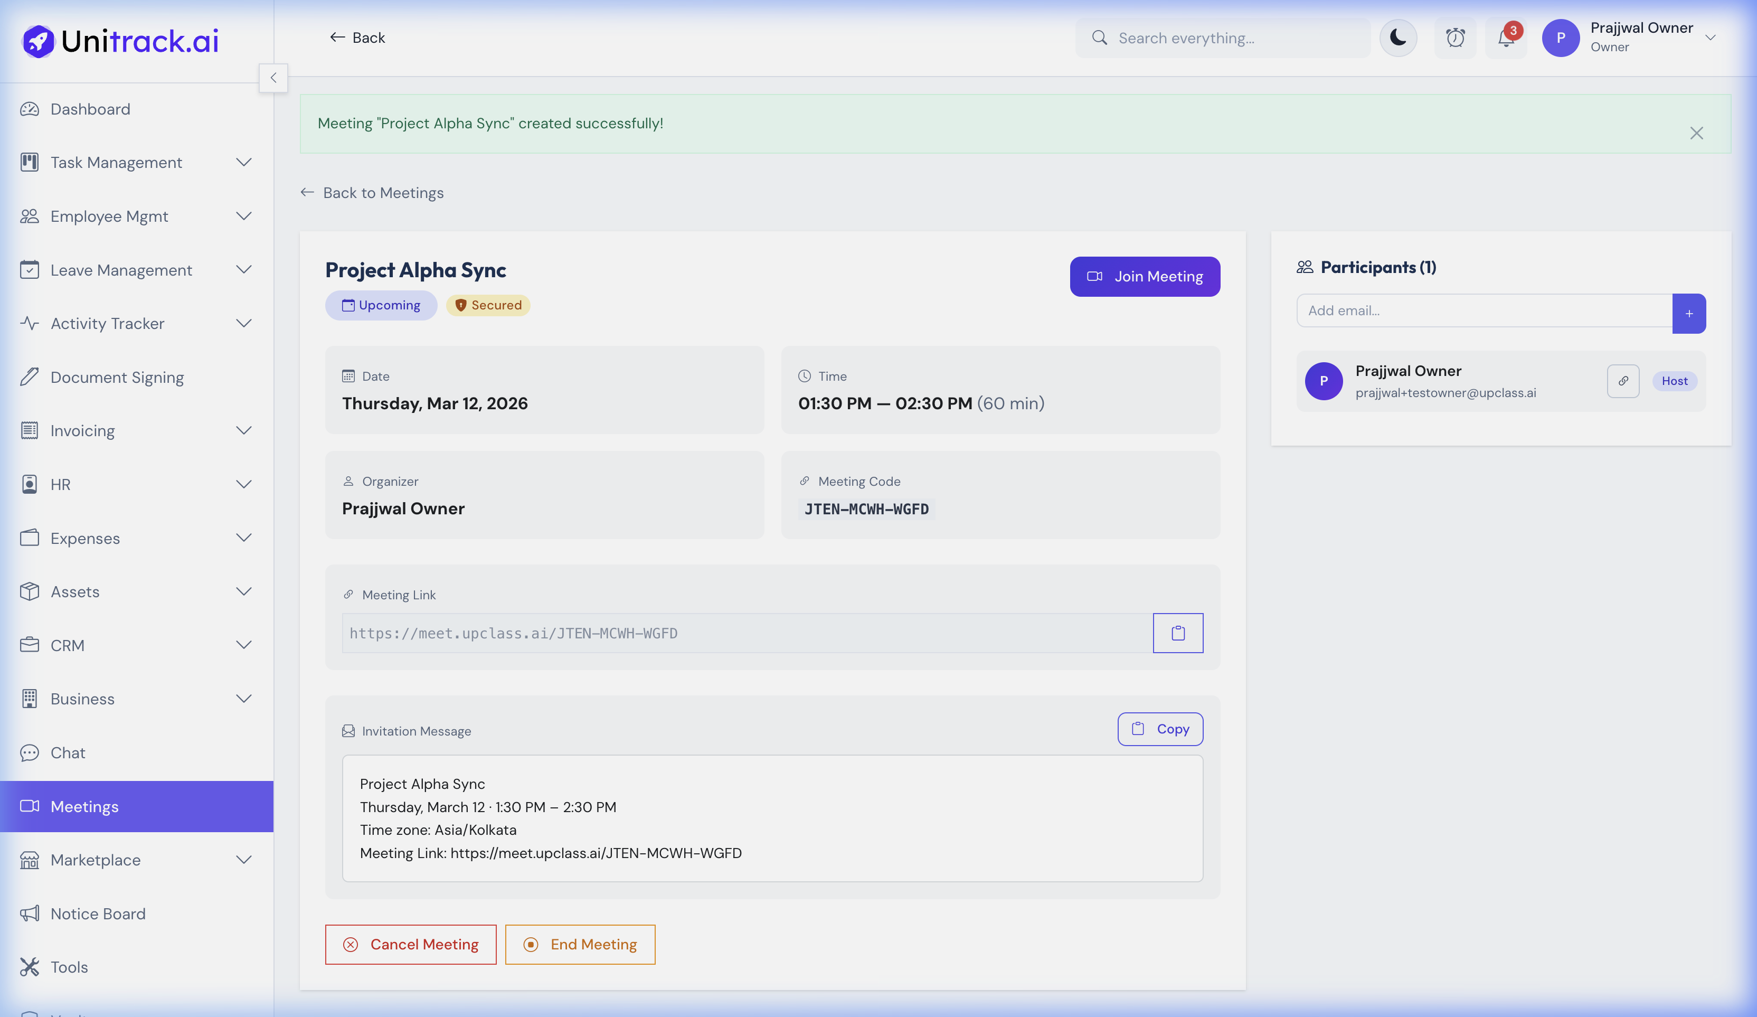Collapse the sidebar with the chevron

273,78
